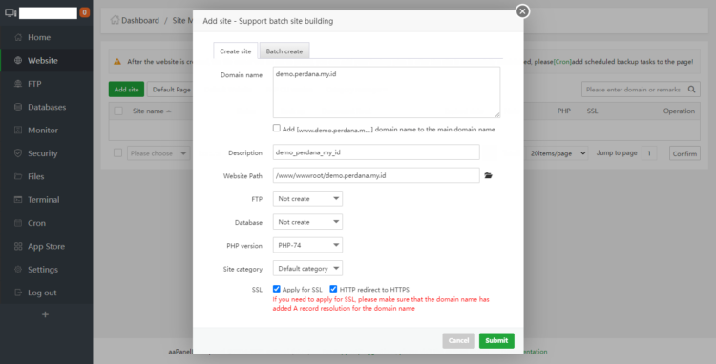Click the Description input field

pos(376,152)
